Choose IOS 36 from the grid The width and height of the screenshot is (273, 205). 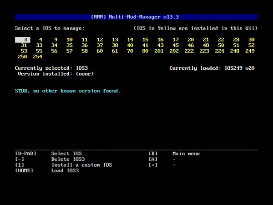tap(85, 45)
